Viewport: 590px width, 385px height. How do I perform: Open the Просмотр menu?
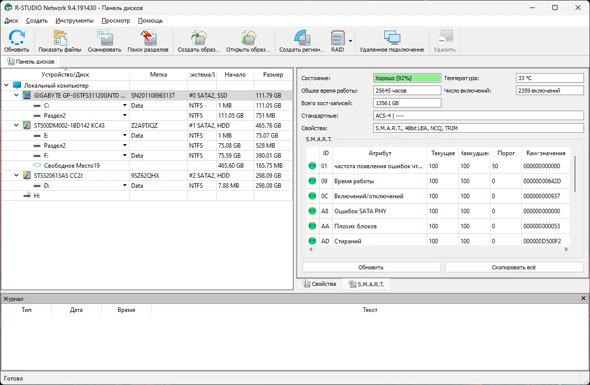(x=116, y=21)
